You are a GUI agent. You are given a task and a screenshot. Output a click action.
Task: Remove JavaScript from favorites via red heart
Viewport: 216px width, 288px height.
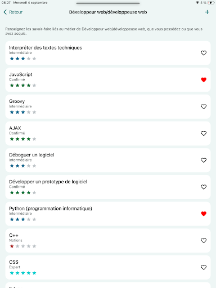click(x=204, y=80)
